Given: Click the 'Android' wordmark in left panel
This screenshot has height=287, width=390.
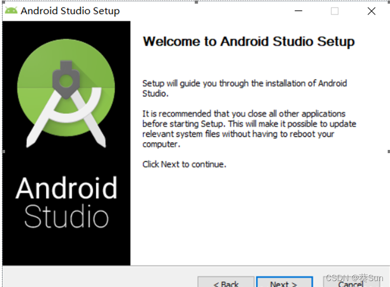Looking at the screenshot, I should (x=66, y=188).
